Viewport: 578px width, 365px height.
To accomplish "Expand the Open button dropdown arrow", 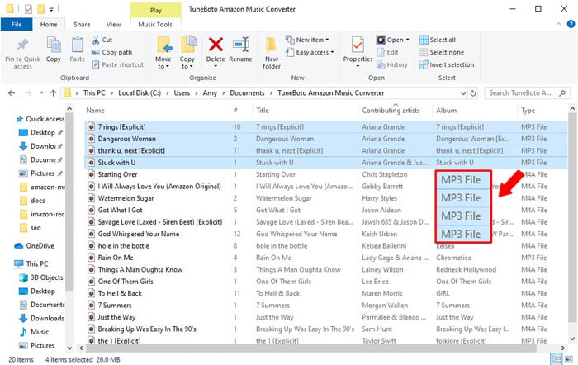I will pos(407,40).
